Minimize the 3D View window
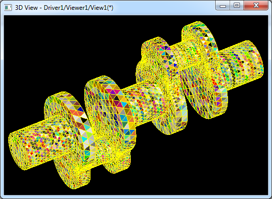 [223, 6]
